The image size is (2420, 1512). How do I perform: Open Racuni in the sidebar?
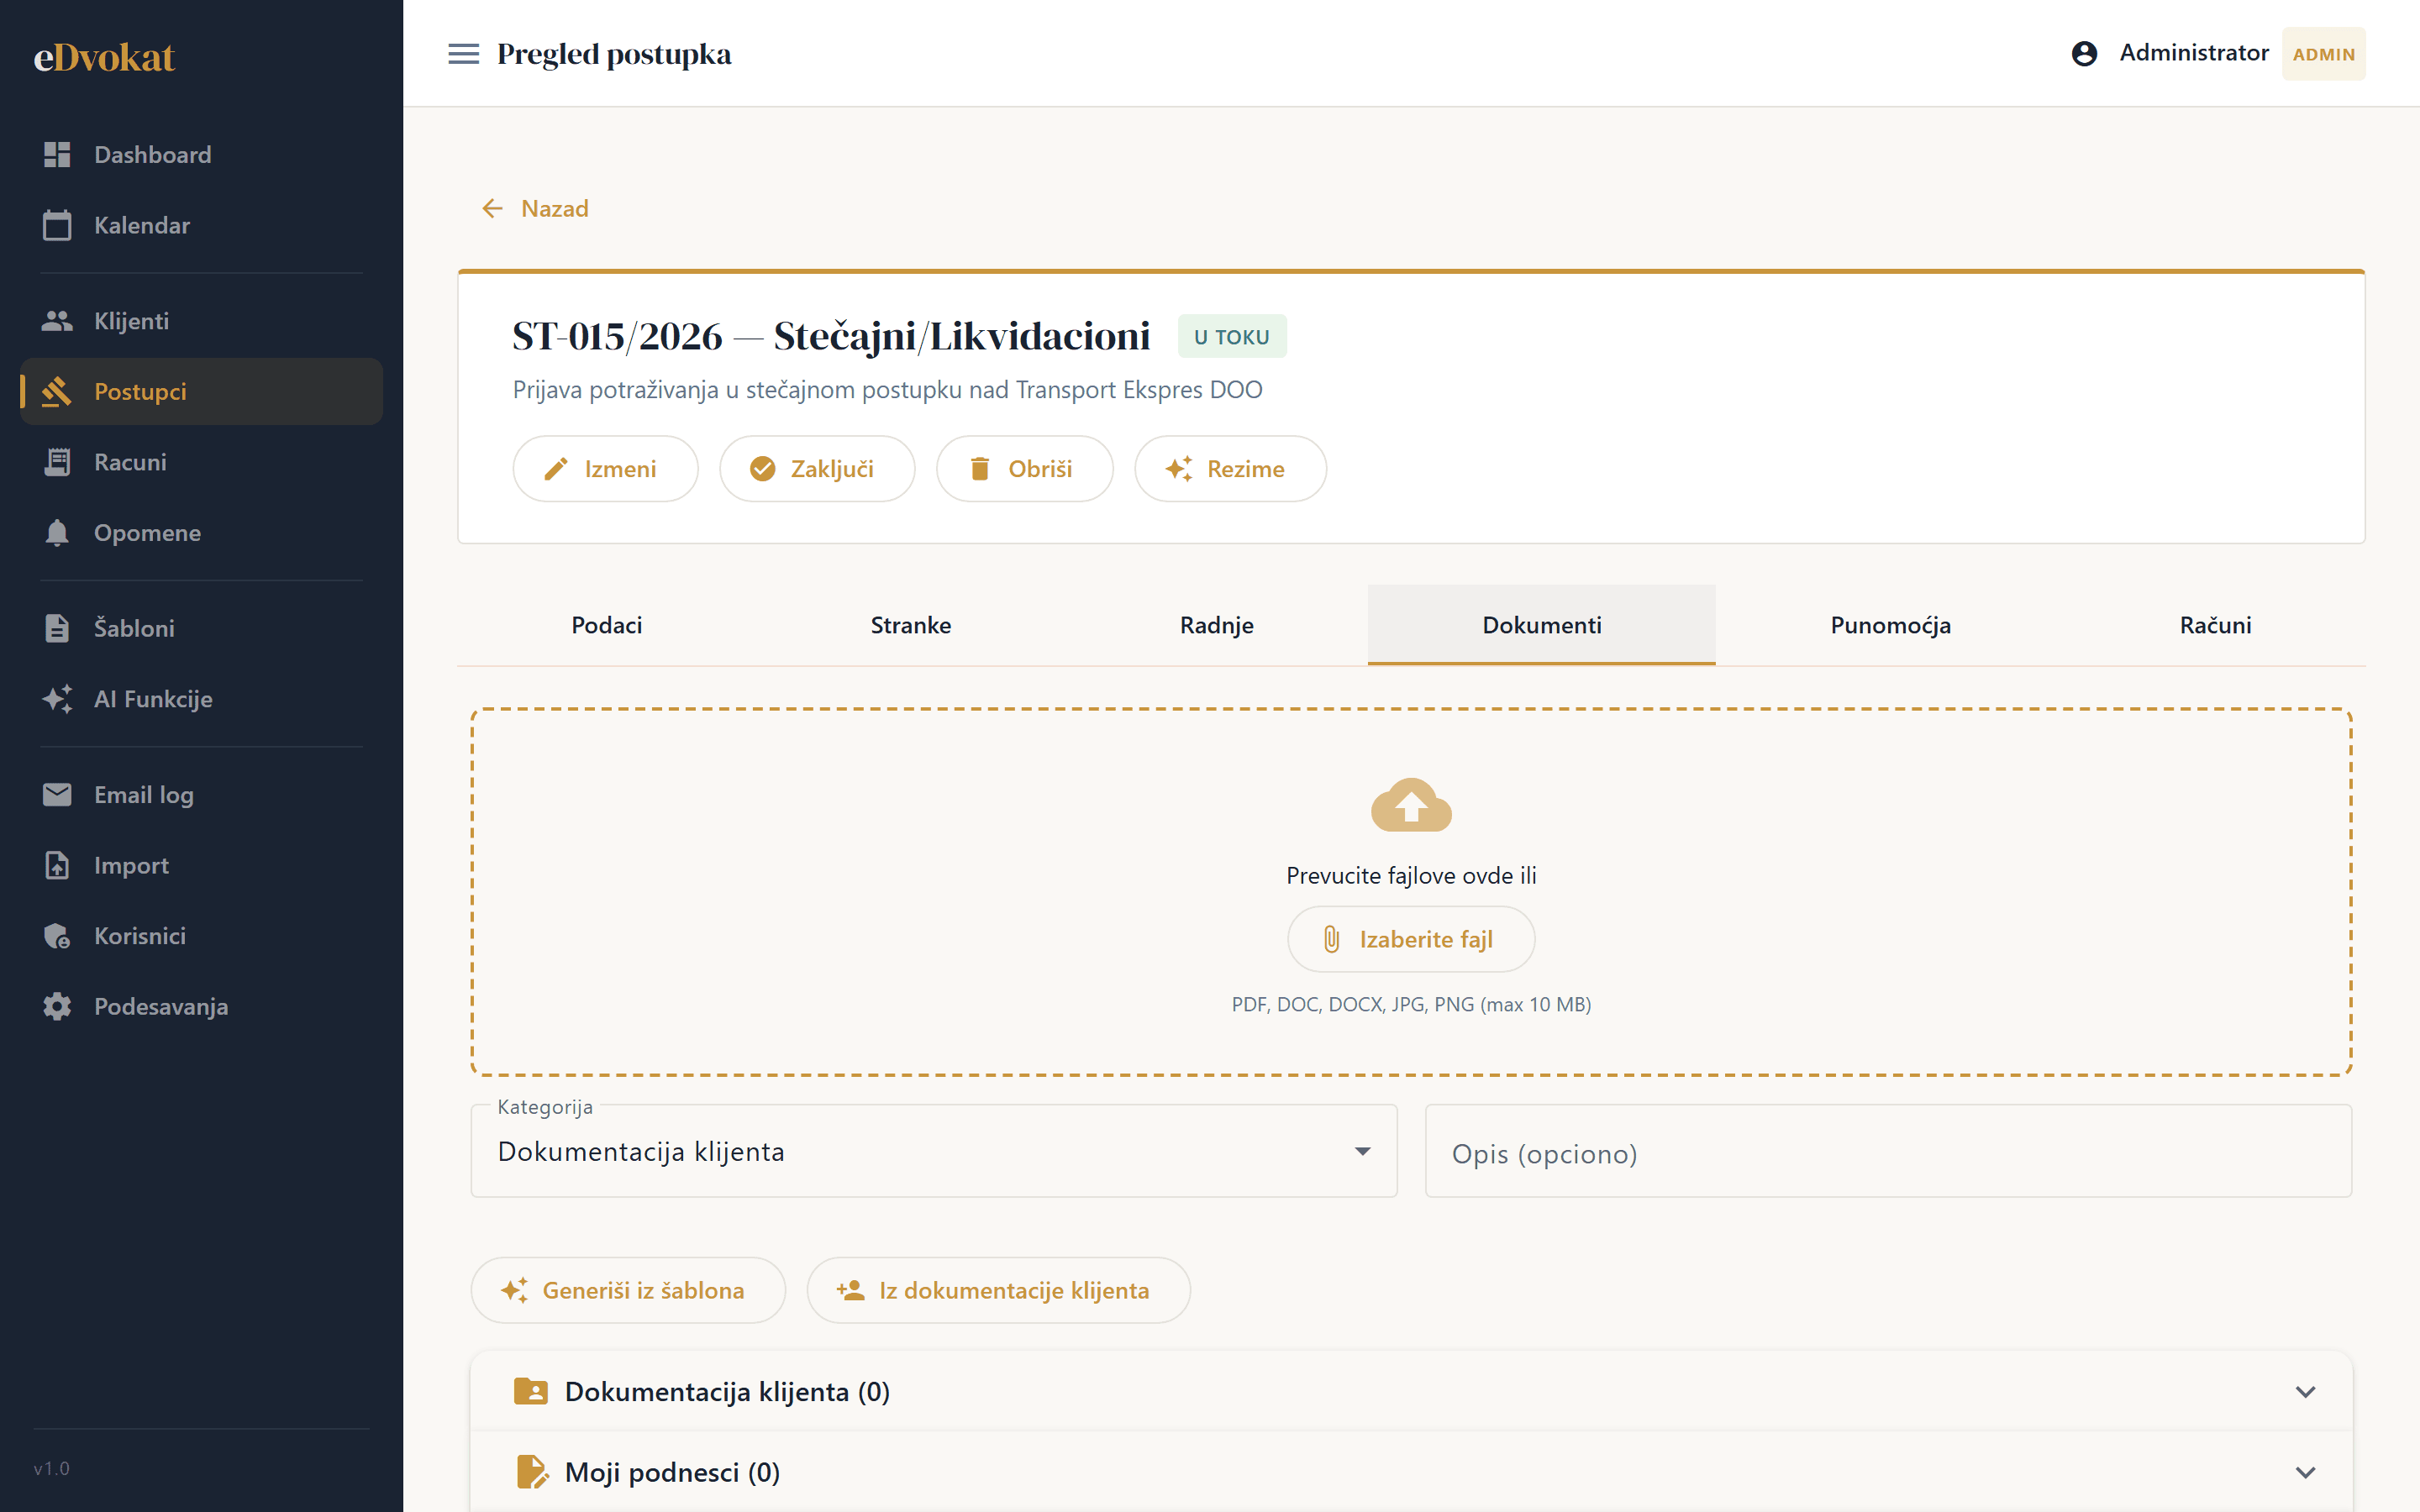point(201,462)
